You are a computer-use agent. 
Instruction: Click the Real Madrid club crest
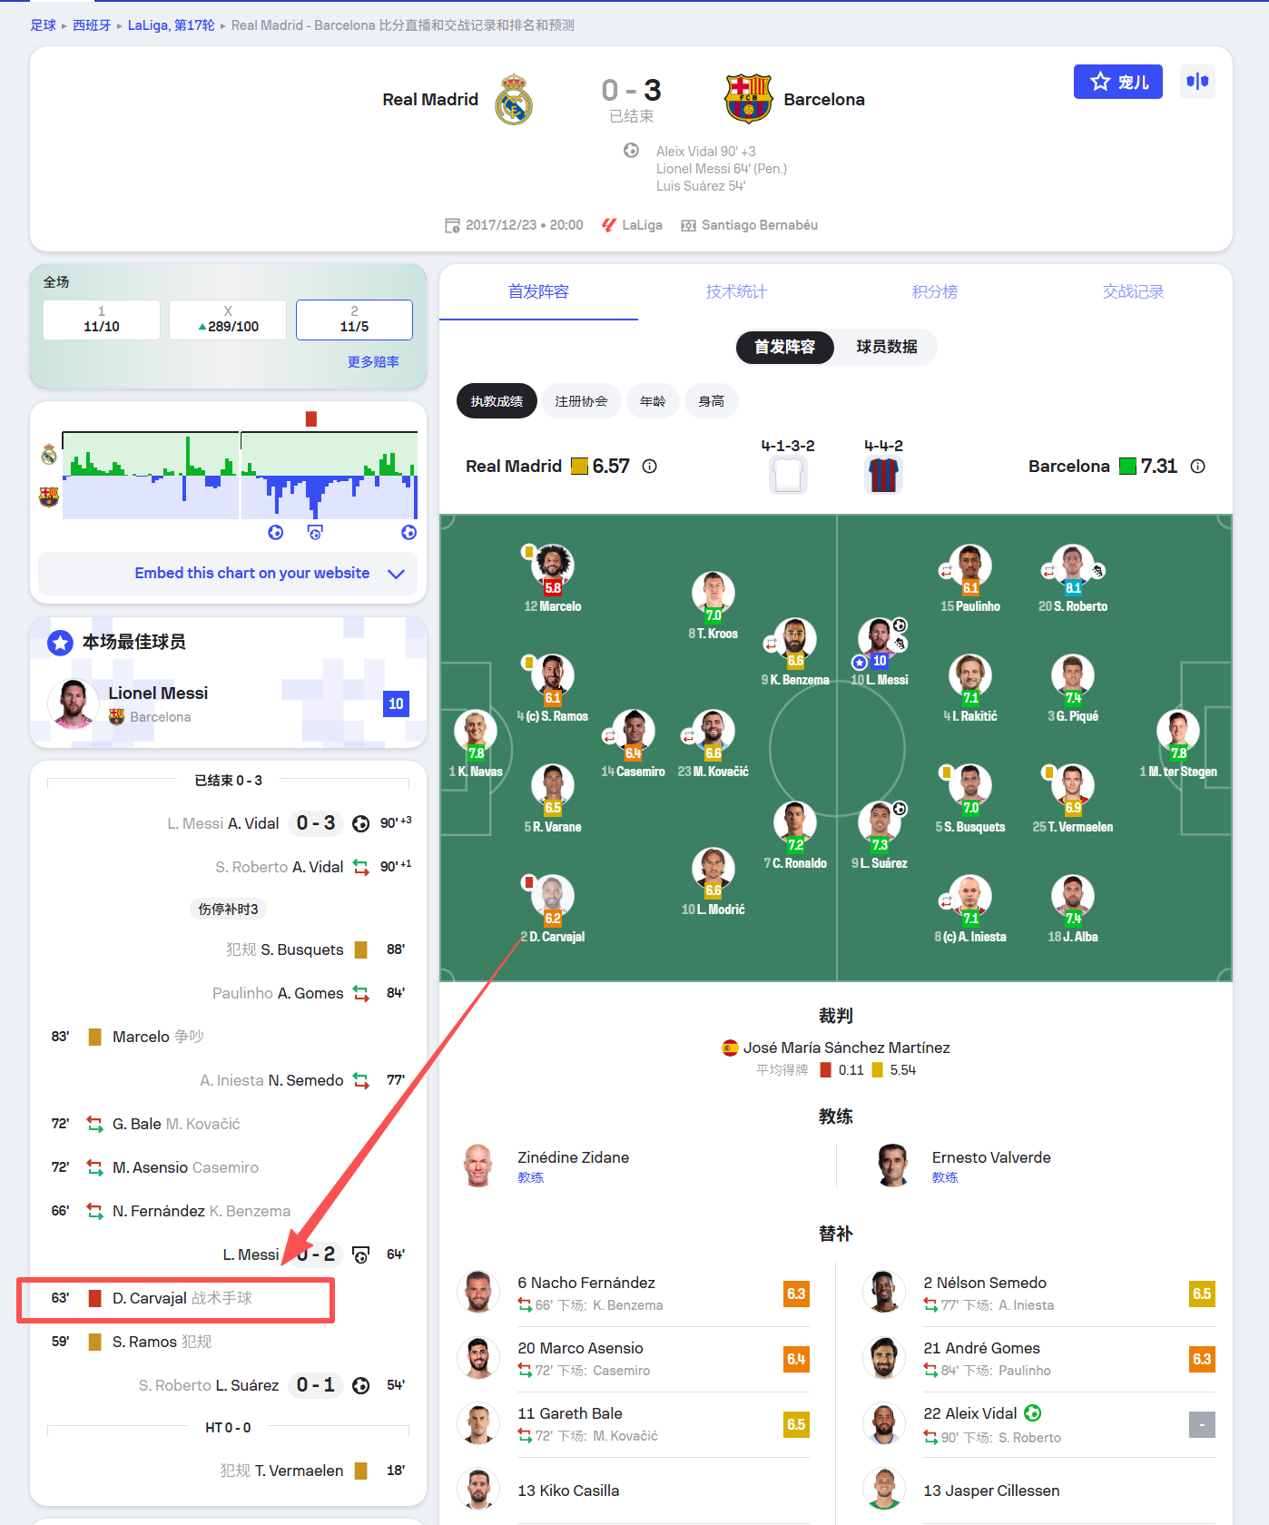coord(514,99)
